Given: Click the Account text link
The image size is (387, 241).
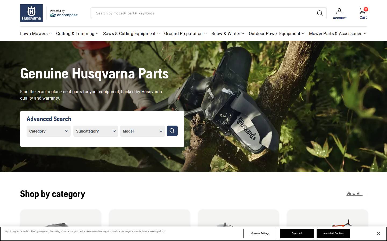Looking at the screenshot, I should tap(339, 18).
